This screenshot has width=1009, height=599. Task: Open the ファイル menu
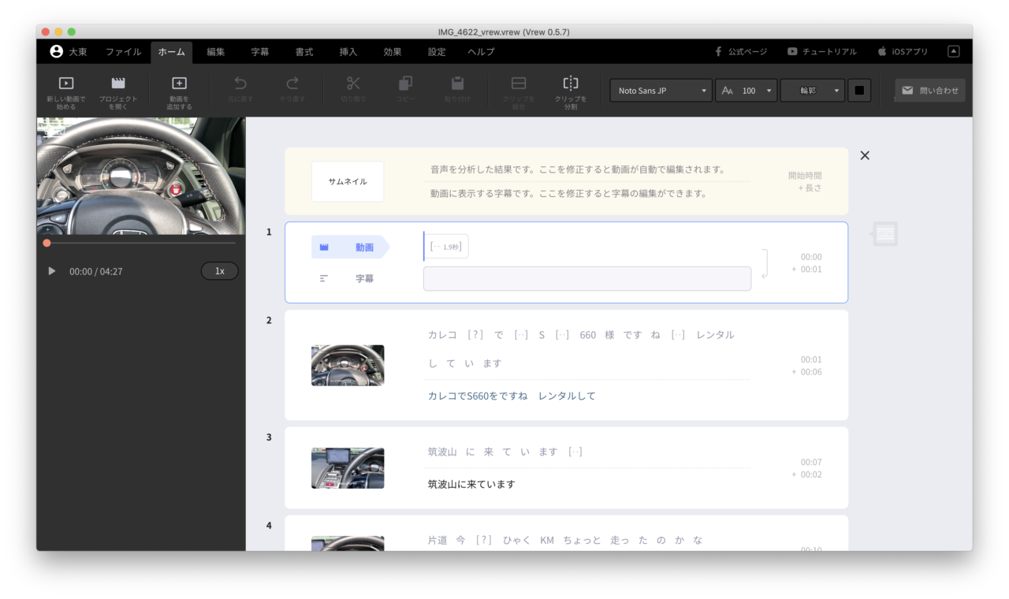tap(124, 52)
